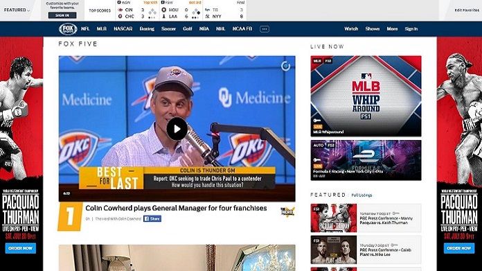Select the Boxing navigation tab
The width and height of the screenshot is (482, 271).
(x=147, y=29)
